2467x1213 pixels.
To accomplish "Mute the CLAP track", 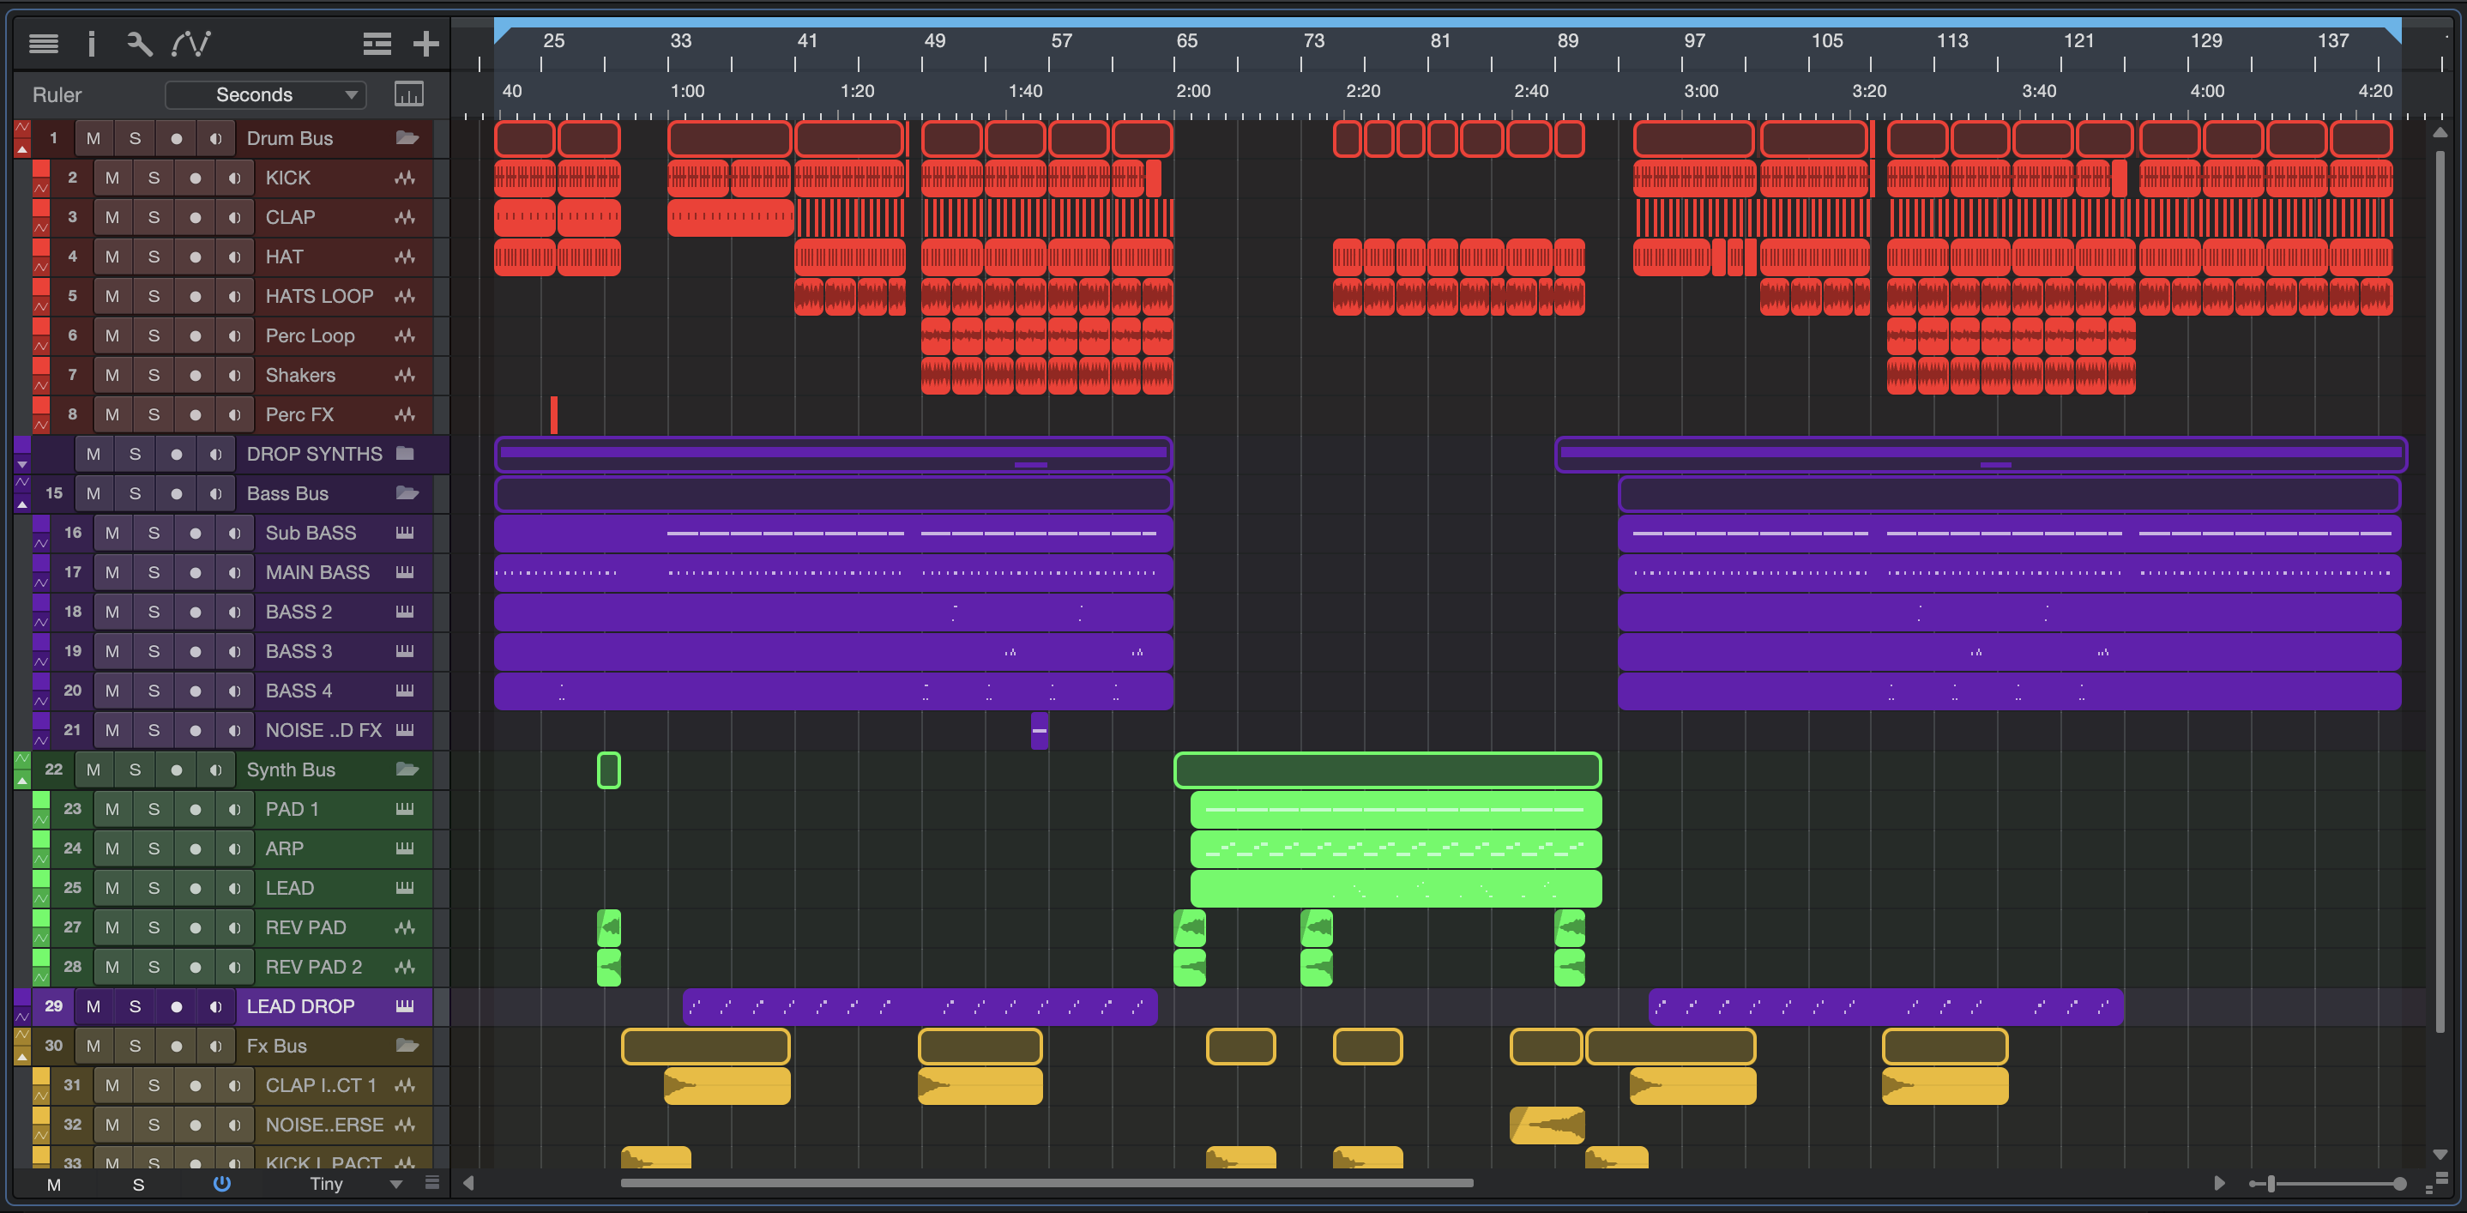I will [112, 217].
